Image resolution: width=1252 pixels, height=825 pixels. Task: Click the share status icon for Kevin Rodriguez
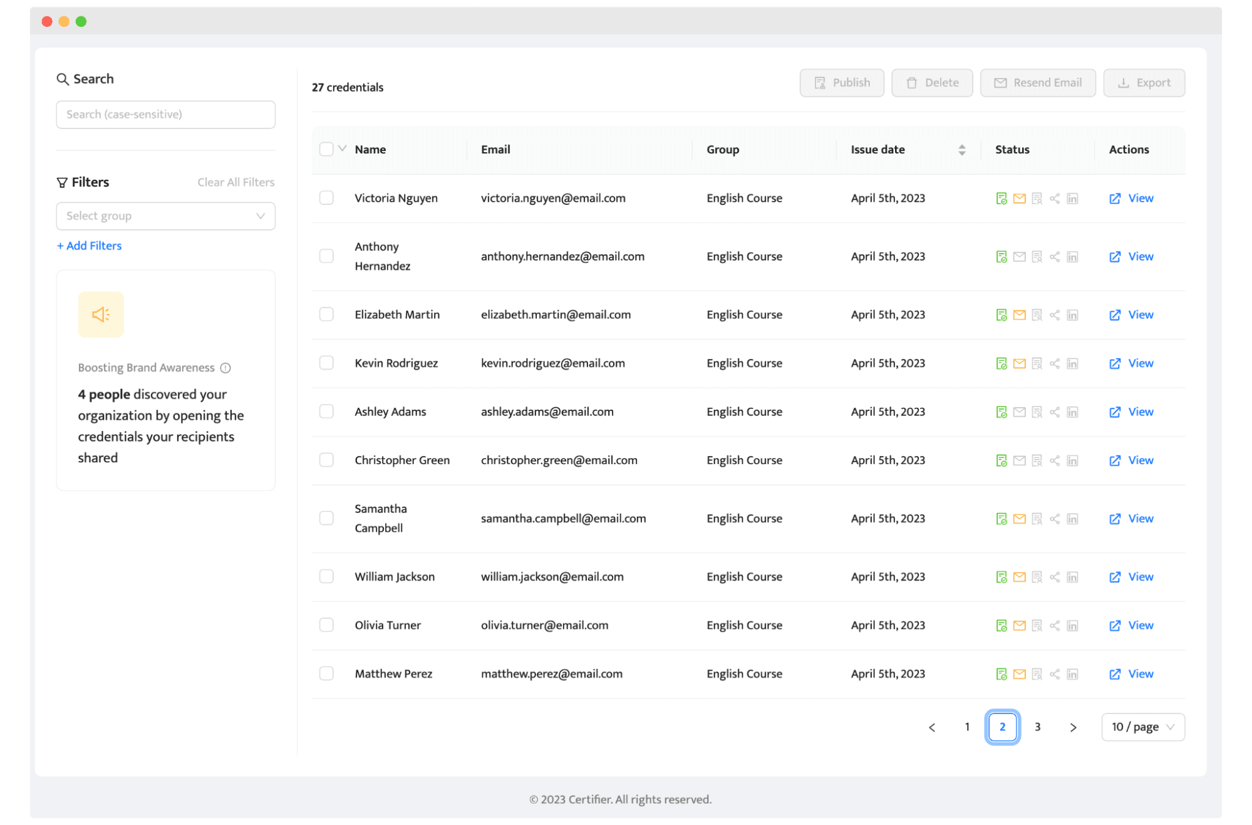point(1055,363)
